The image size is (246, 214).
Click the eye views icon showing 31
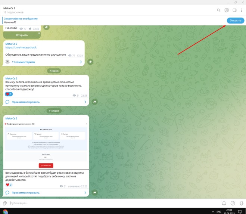pyautogui.click(x=74, y=96)
